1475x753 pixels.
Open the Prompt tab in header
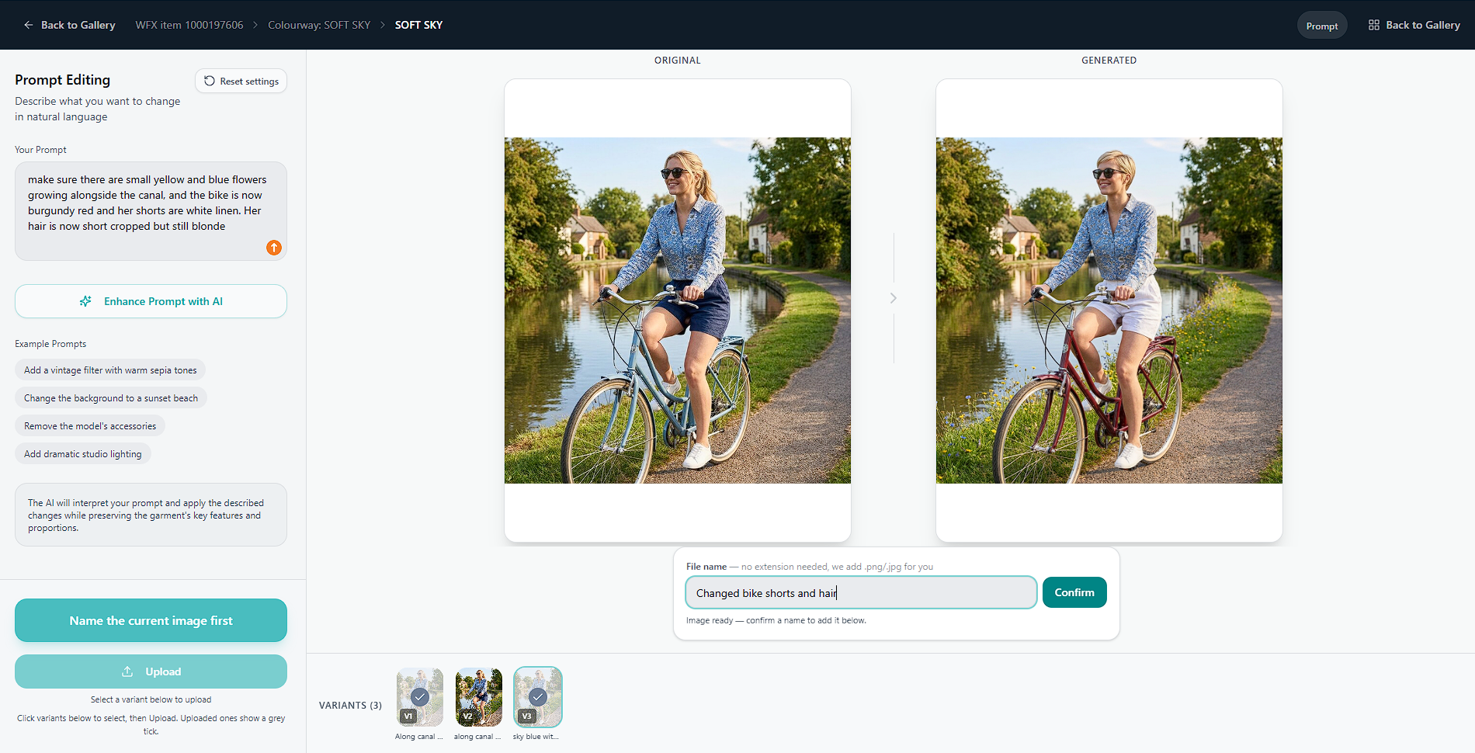(x=1322, y=26)
